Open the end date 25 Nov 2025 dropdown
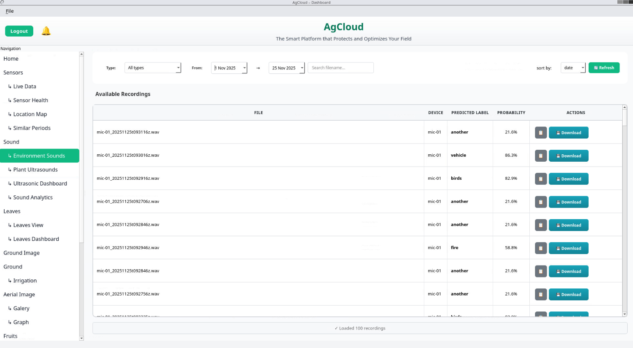This screenshot has height=348, width=633. 302,68
